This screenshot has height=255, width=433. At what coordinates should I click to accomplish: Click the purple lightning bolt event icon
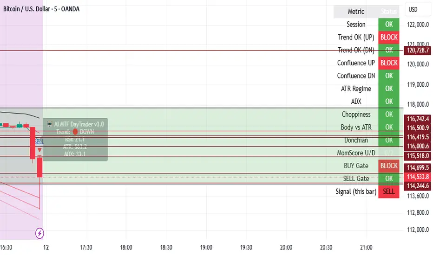40,232
